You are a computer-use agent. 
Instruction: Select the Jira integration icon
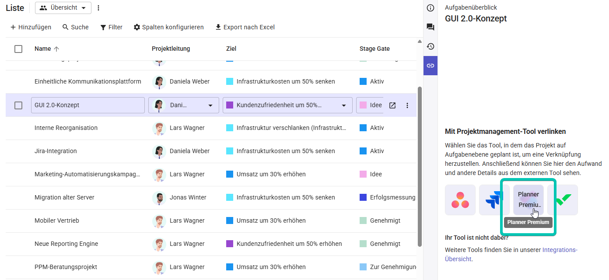pyautogui.click(x=494, y=200)
